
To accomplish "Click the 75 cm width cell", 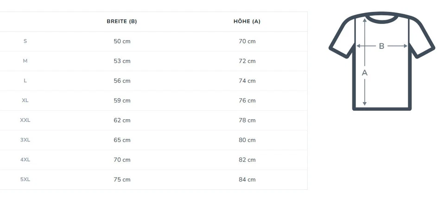I will (x=122, y=179).
